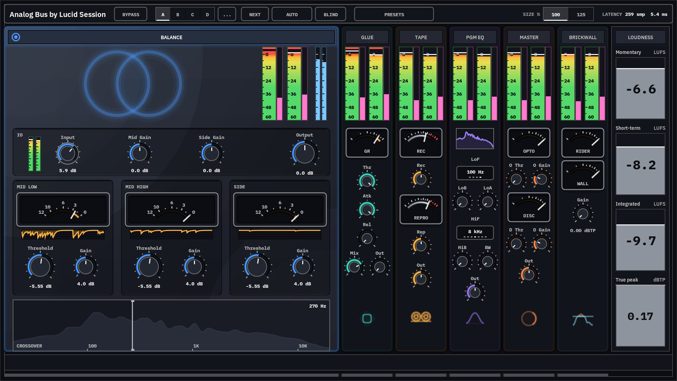Click the Master orange ring icon
This screenshot has width=677, height=381.
click(529, 318)
